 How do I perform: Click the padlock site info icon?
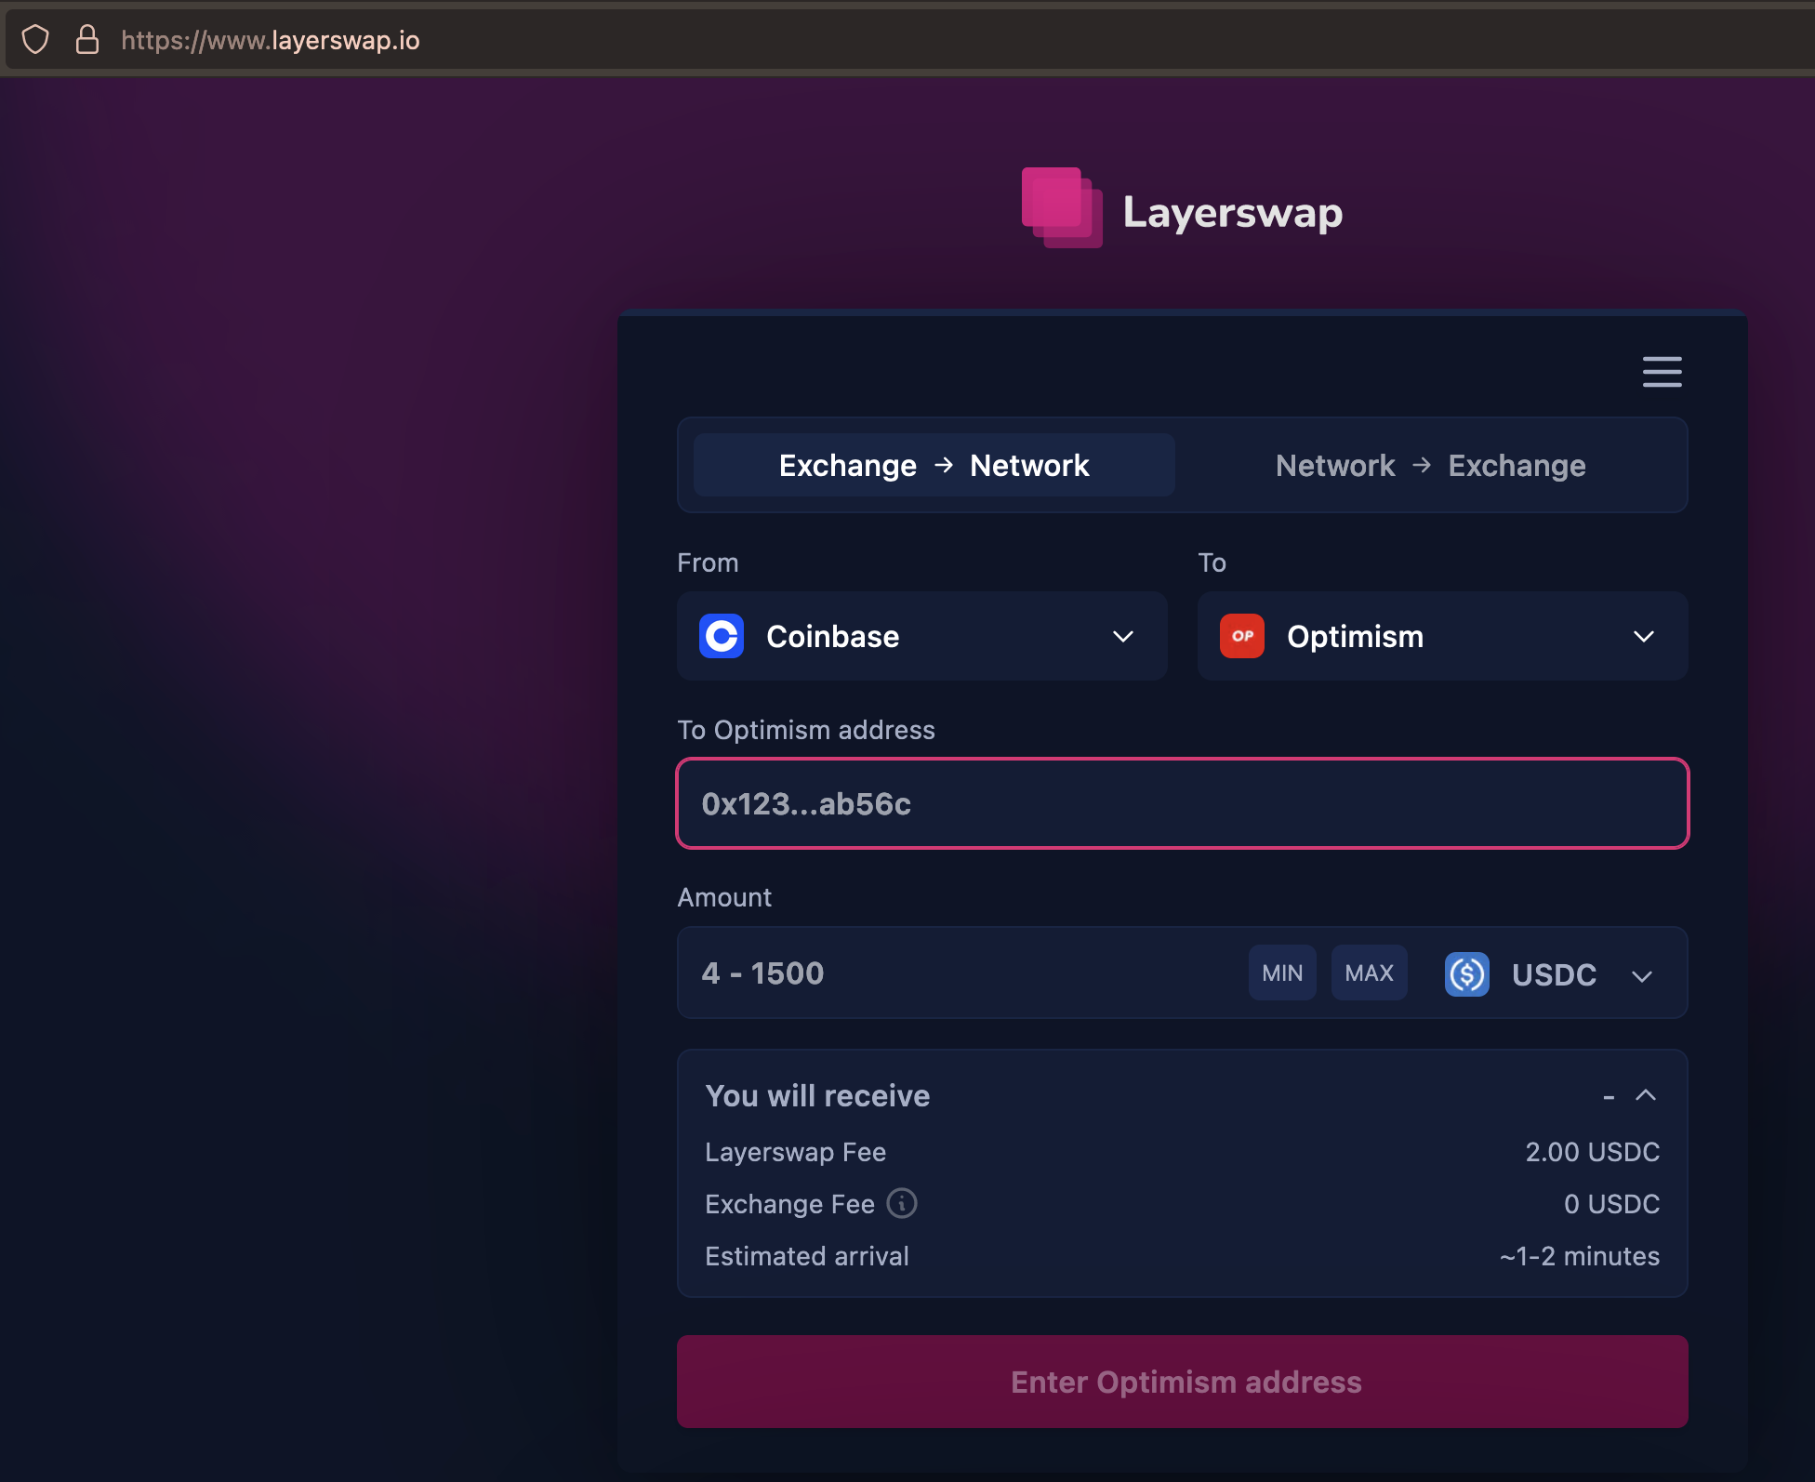(87, 40)
